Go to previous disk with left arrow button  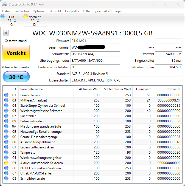tap(6, 33)
